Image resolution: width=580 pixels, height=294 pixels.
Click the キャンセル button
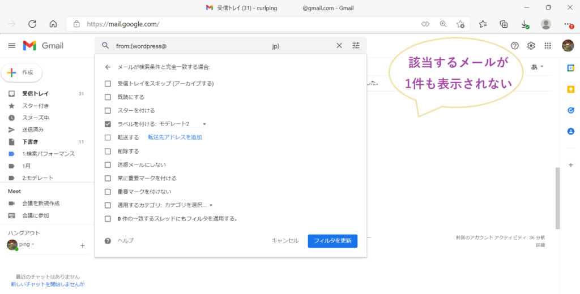pyautogui.click(x=285, y=241)
